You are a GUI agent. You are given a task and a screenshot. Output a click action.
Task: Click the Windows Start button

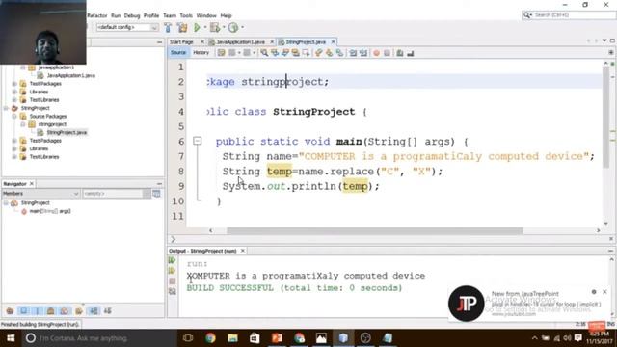click(x=11, y=338)
